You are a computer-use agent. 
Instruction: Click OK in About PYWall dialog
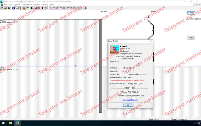pyautogui.click(x=128, y=105)
